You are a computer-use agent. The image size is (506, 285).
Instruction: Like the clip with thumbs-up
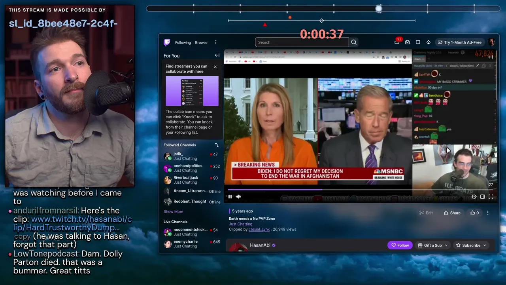point(474,213)
